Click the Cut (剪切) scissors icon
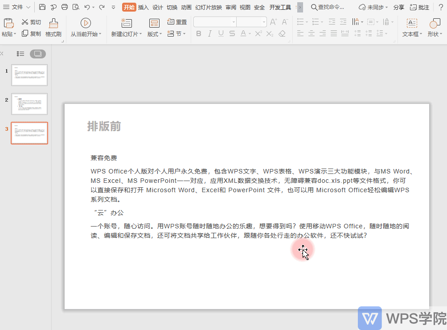This screenshot has height=330, width=447. pos(25,22)
